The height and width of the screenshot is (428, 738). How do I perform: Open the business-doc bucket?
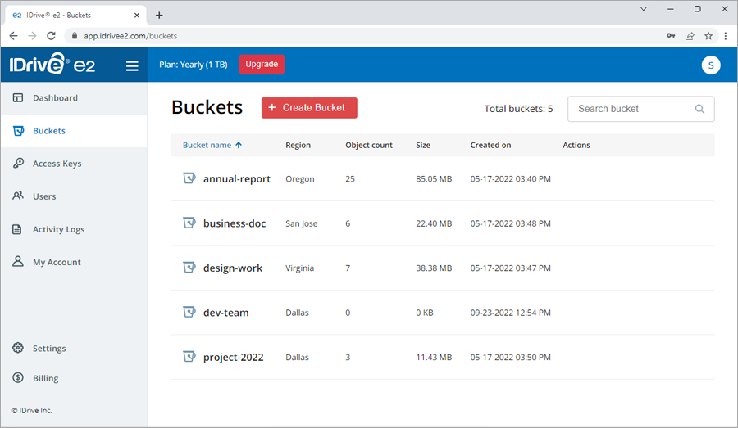(235, 223)
